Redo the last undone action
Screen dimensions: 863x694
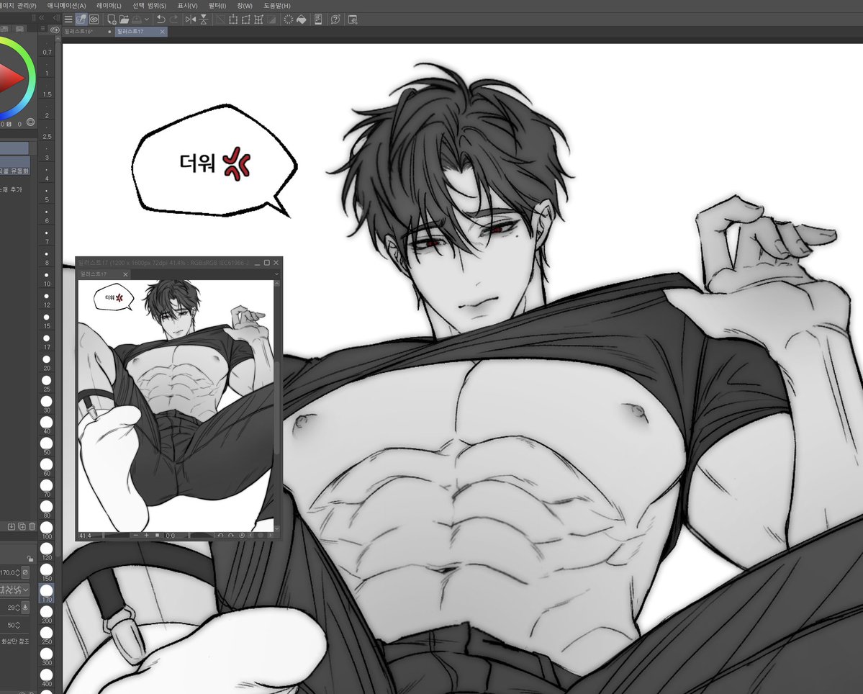174,19
